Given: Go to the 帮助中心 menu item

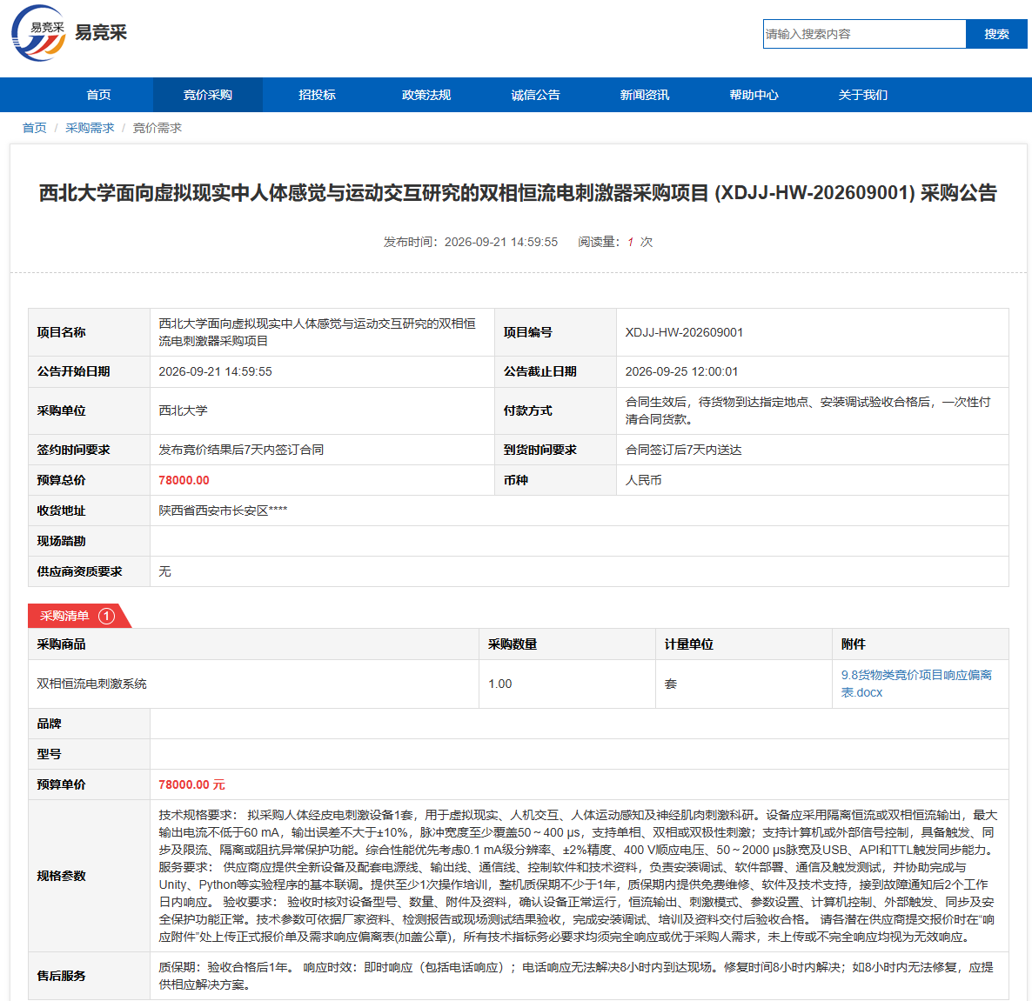Looking at the screenshot, I should pos(754,95).
